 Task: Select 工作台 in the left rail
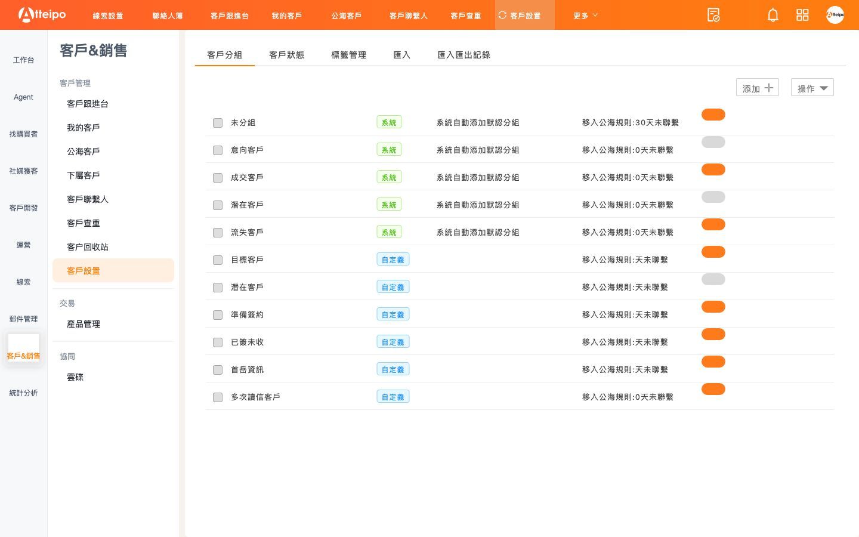[x=23, y=60]
